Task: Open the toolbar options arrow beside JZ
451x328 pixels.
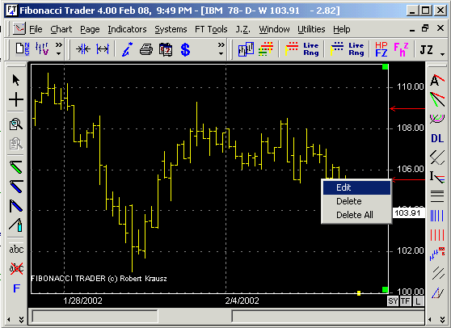Action: click(442, 54)
